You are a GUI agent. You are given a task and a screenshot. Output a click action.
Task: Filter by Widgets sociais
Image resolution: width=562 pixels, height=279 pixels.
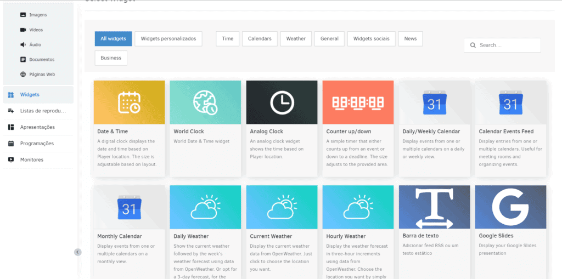click(372, 39)
